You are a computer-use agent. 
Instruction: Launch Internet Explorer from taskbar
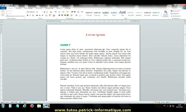click(x=25, y=106)
